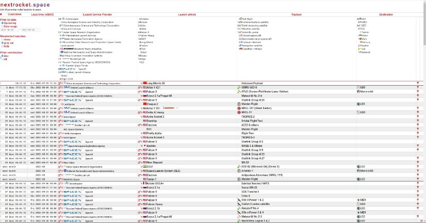Viewport: 426px width, 223px height.
Task: Filter providers by Rocket Lab Ltd
Action: click(77, 59)
